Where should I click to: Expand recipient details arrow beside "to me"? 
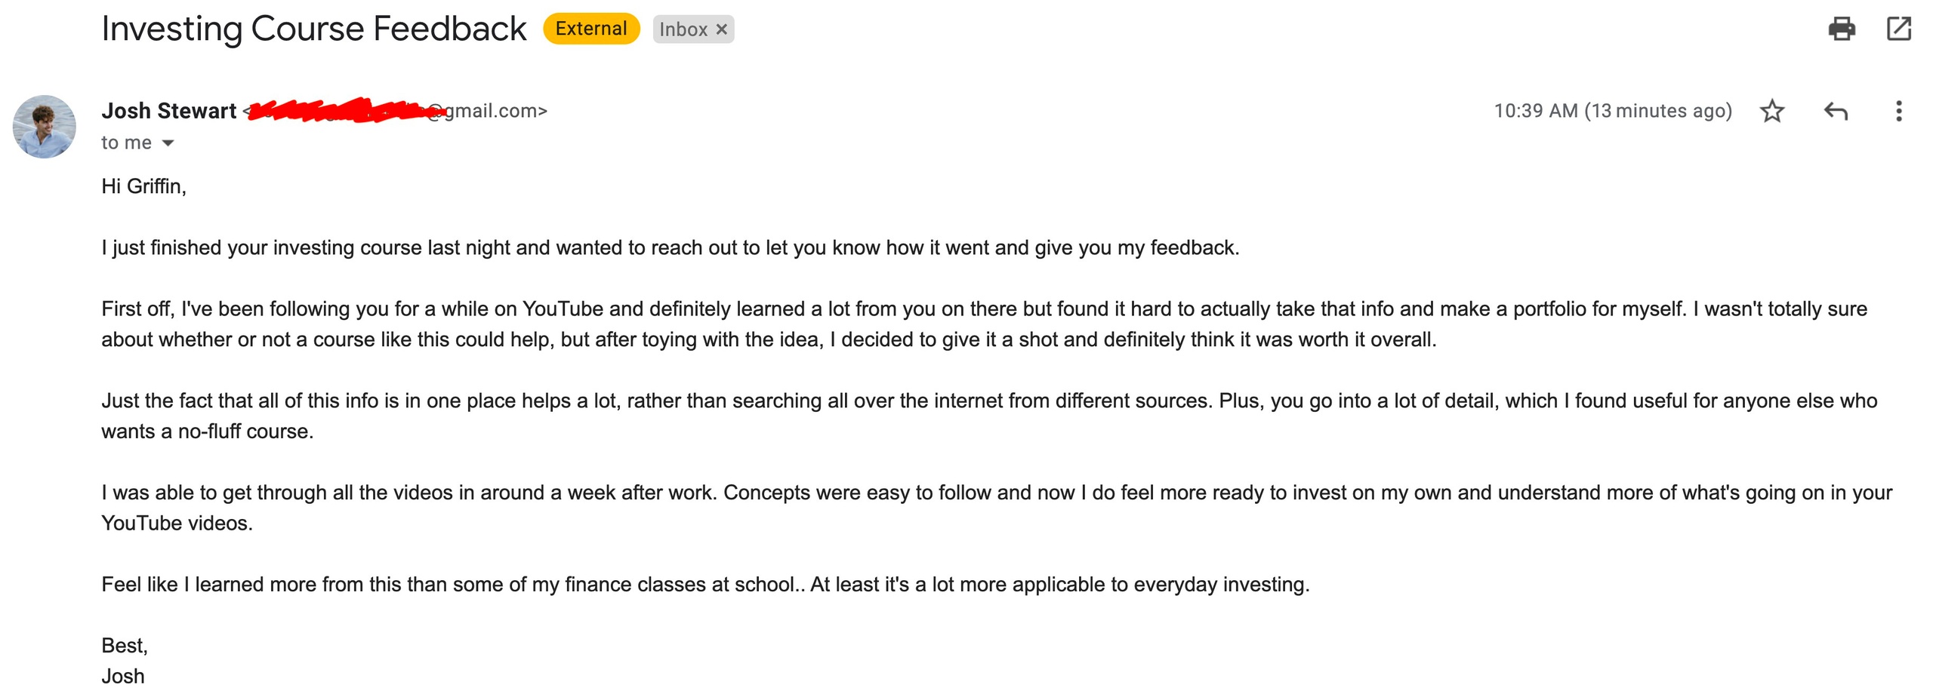pyautogui.click(x=168, y=143)
